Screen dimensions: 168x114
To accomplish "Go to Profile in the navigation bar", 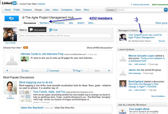I will click(x=17, y=10).
